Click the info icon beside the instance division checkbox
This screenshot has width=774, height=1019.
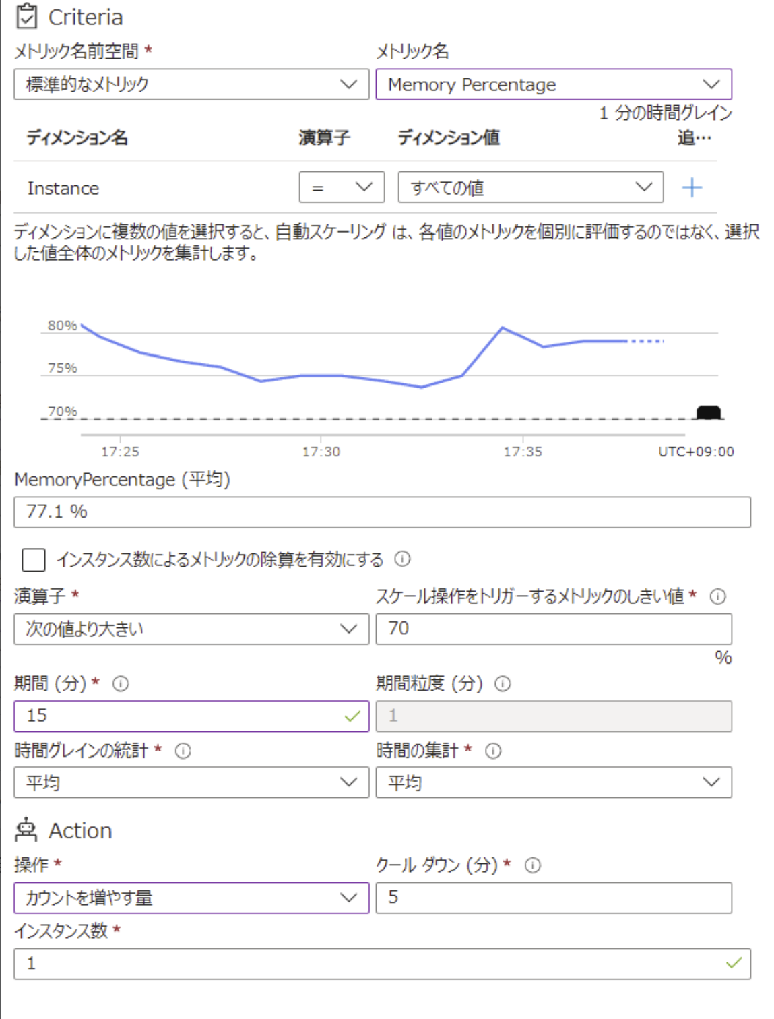coord(404,558)
